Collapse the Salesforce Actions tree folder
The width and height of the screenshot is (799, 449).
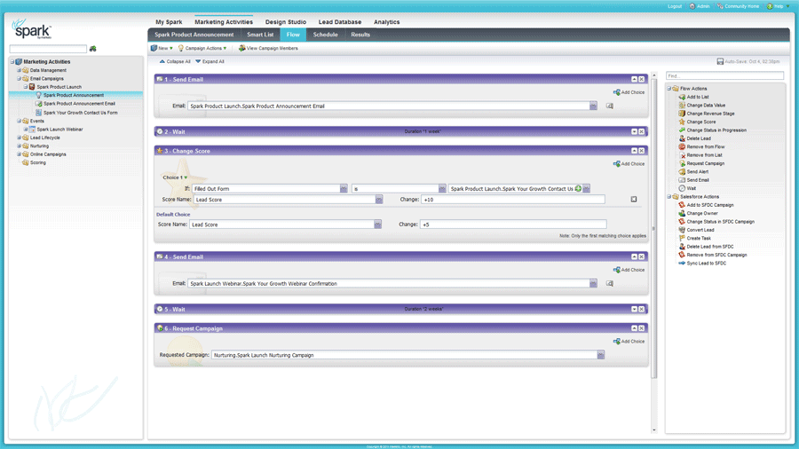(669, 196)
